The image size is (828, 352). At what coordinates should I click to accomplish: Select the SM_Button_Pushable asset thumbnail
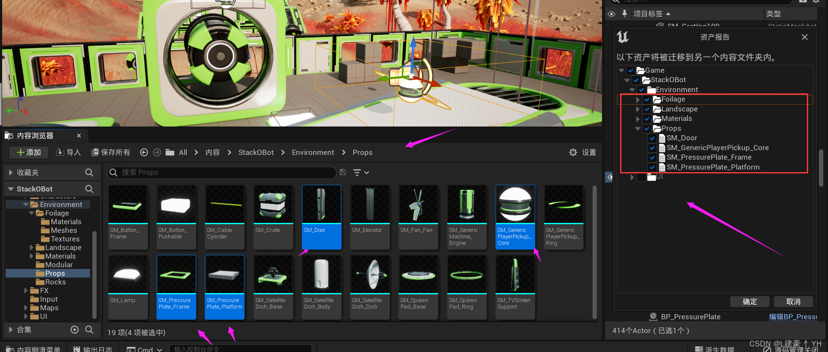click(176, 217)
